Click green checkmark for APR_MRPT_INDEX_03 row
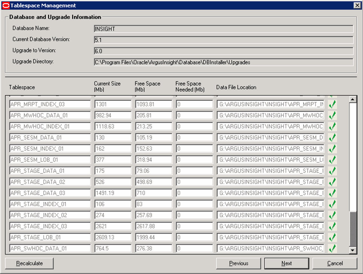 (332, 104)
